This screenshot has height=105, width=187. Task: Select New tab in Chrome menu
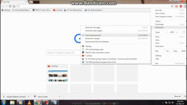(169, 10)
